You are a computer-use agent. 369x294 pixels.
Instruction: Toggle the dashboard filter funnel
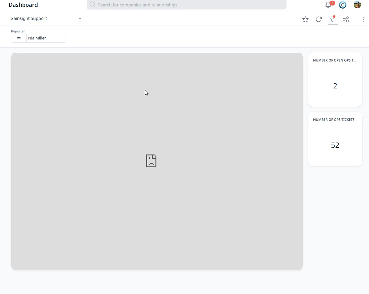pos(332,19)
